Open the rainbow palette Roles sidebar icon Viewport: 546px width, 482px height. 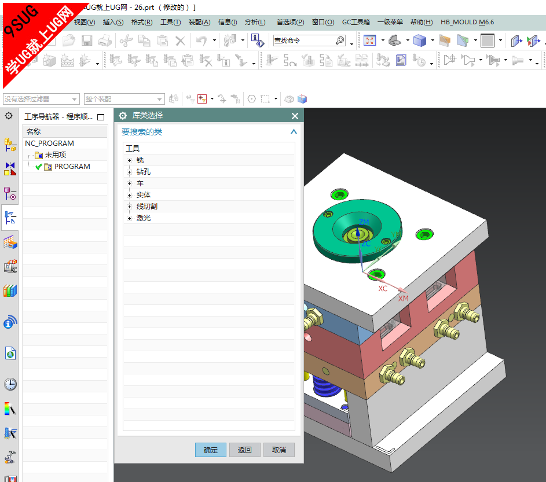pos(10,409)
